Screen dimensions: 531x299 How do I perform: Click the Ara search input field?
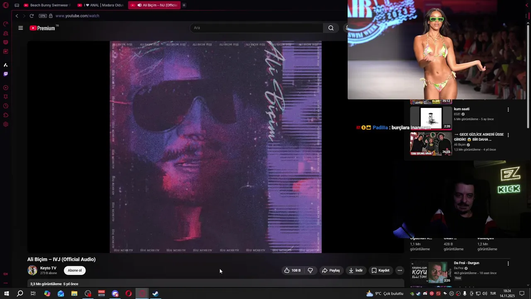tap(256, 28)
